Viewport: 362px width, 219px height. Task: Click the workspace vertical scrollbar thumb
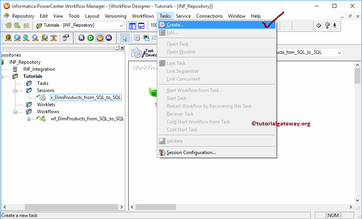357,76
